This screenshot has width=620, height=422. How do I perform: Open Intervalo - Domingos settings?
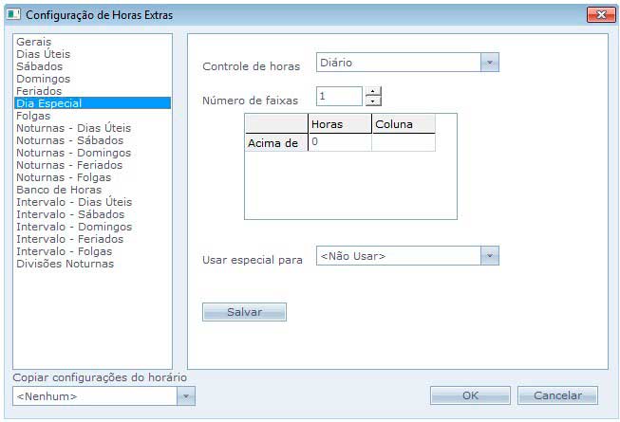tap(73, 227)
